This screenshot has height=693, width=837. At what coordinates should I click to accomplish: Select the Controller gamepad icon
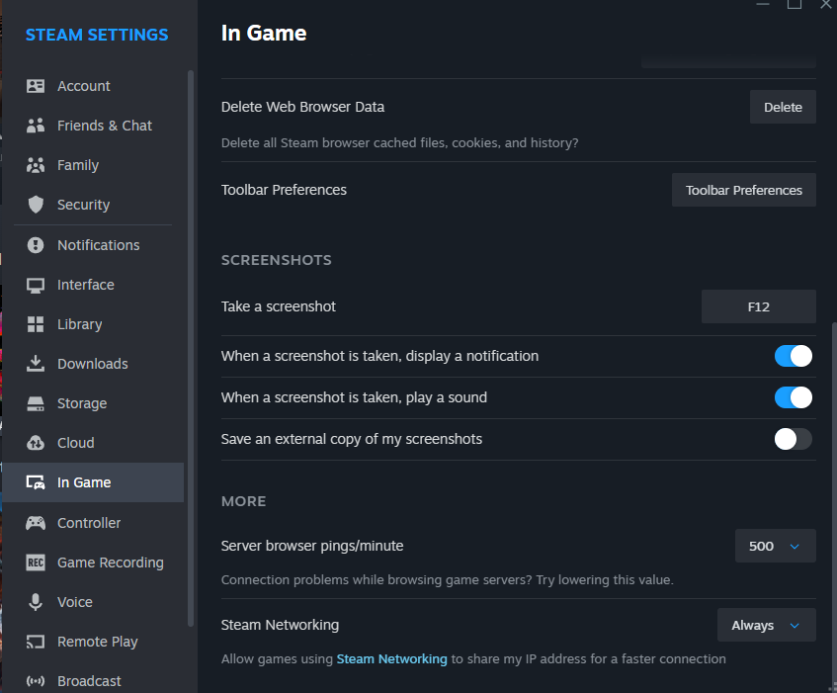click(36, 523)
